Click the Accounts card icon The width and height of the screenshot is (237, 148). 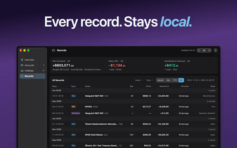pyautogui.click(x=22, y=65)
